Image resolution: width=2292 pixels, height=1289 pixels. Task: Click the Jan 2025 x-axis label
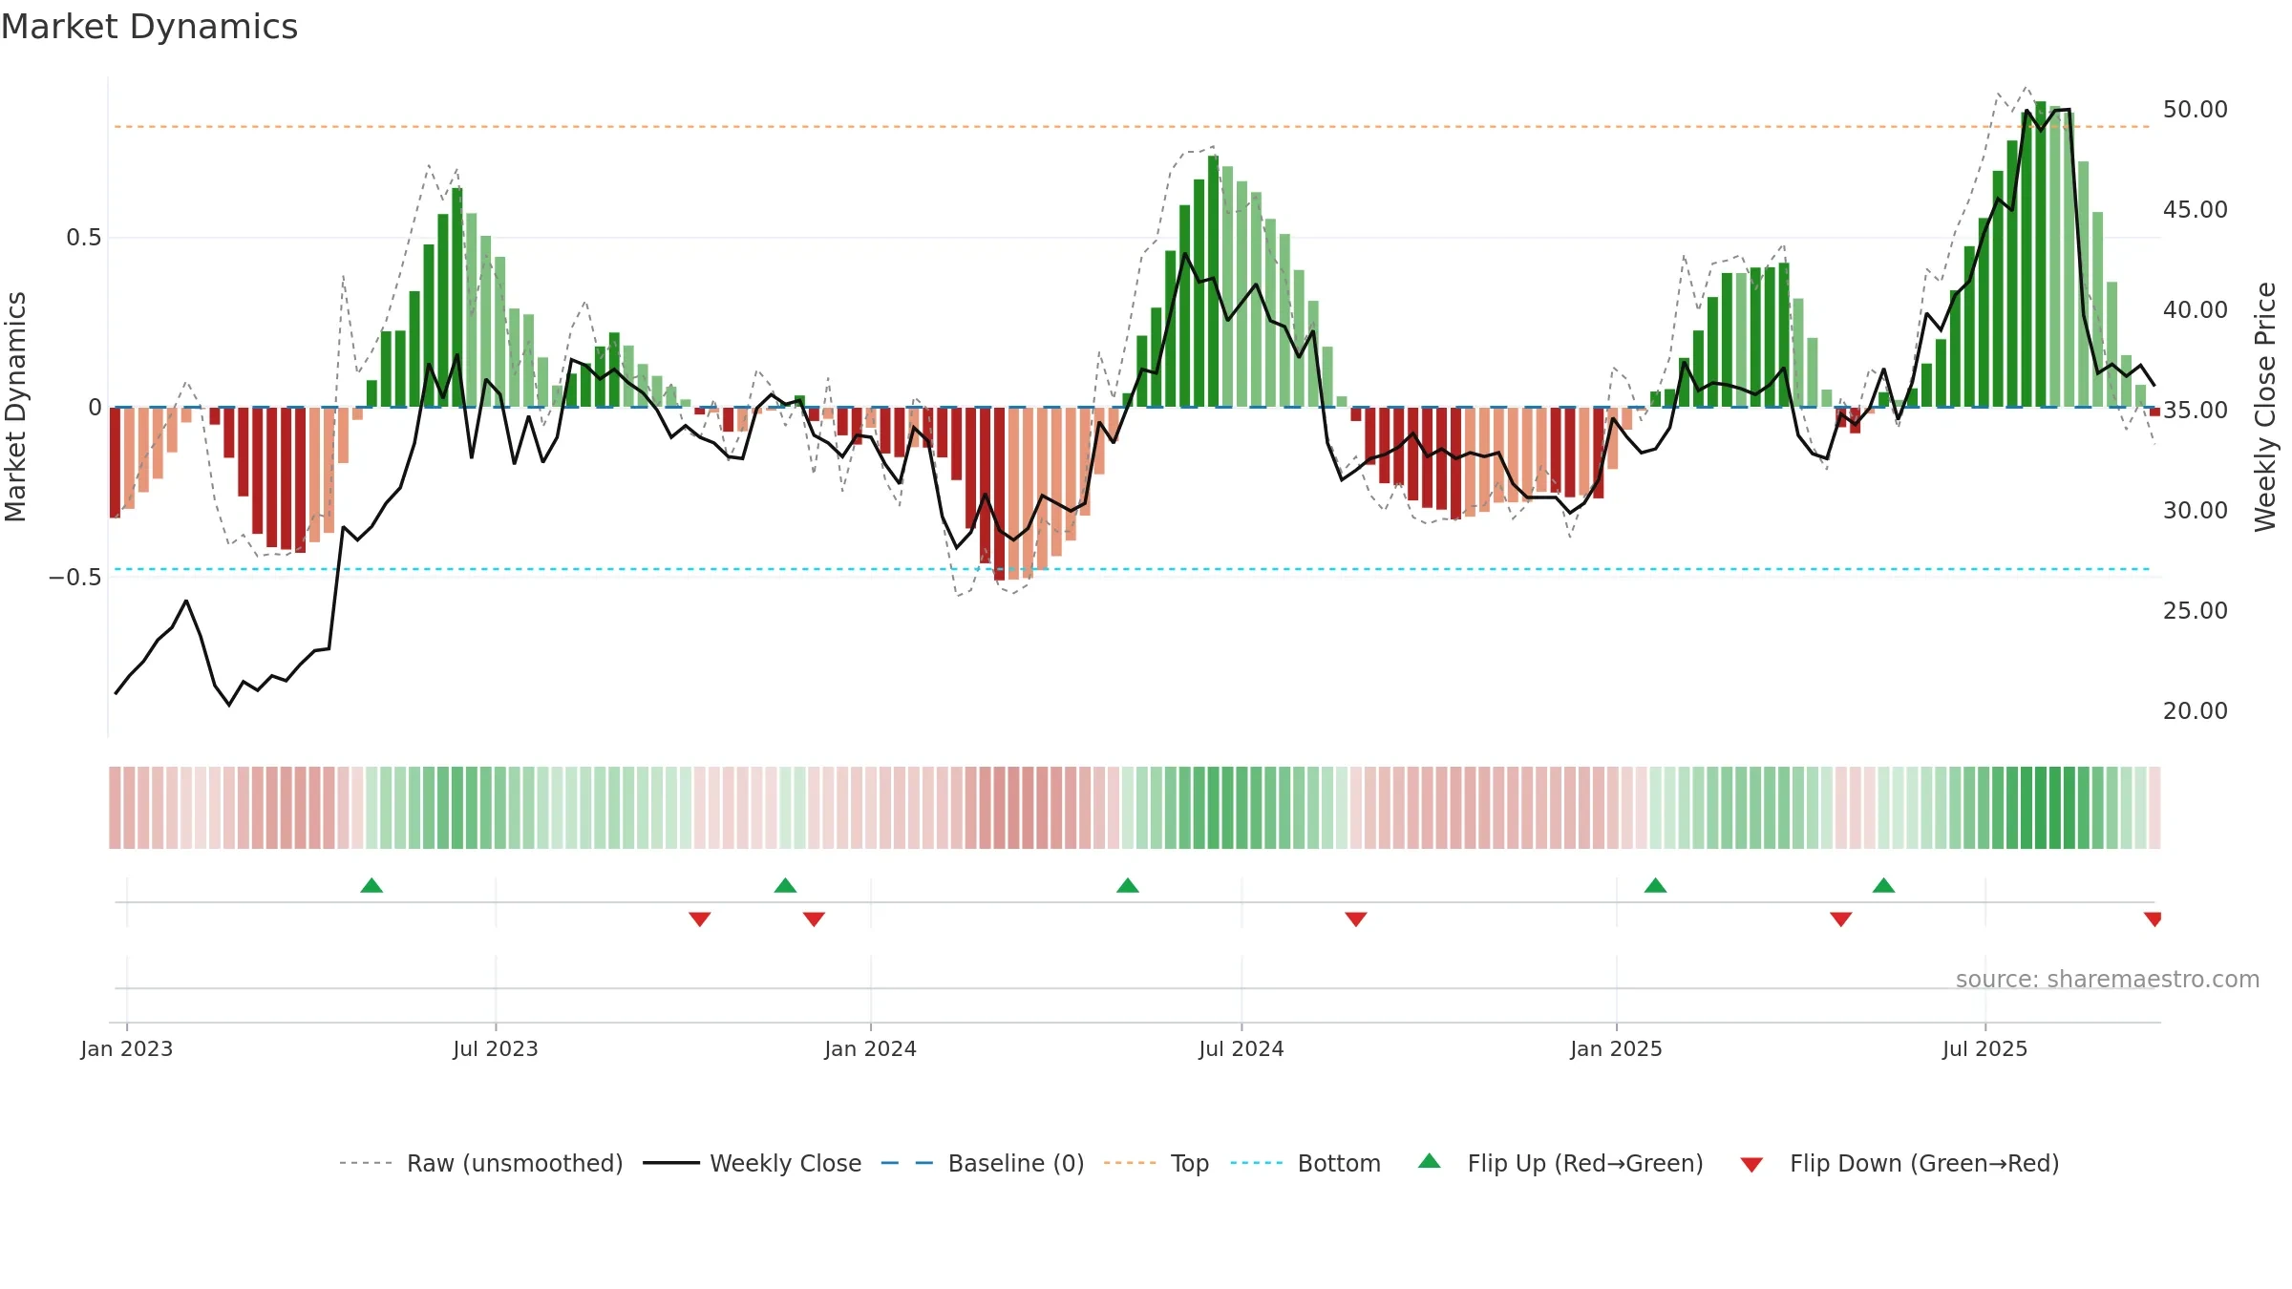point(1617,1048)
